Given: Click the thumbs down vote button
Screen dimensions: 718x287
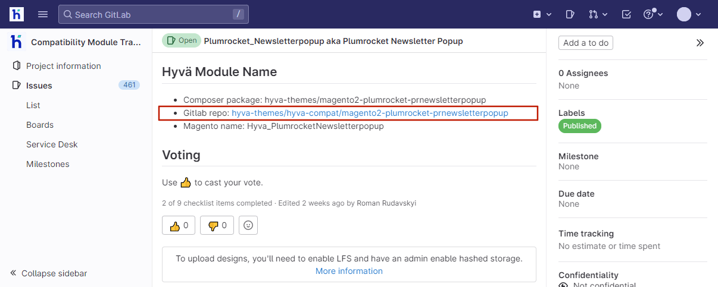Looking at the screenshot, I should [x=217, y=225].
